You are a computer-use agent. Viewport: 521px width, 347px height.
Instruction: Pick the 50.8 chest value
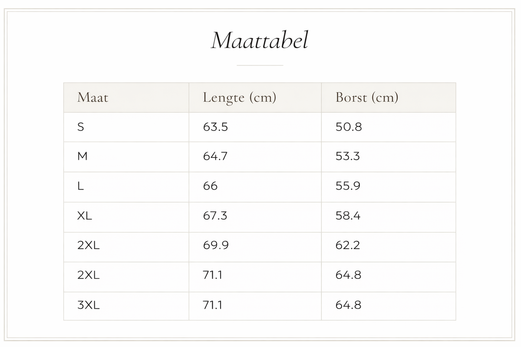[x=349, y=127]
